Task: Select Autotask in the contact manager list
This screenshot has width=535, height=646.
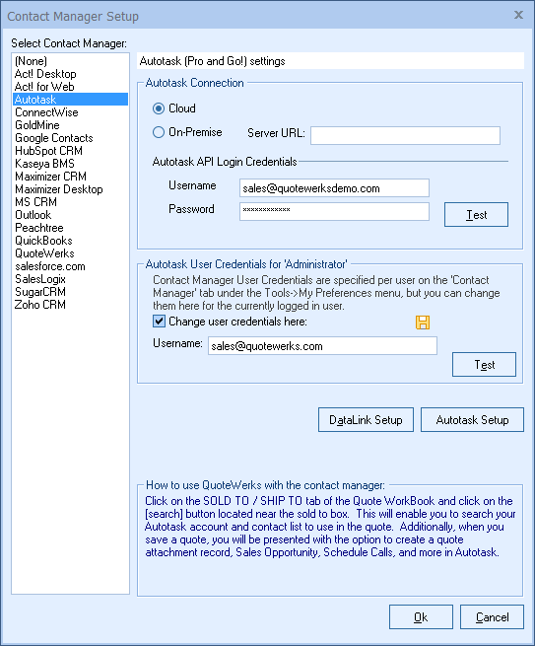Action: tap(70, 100)
